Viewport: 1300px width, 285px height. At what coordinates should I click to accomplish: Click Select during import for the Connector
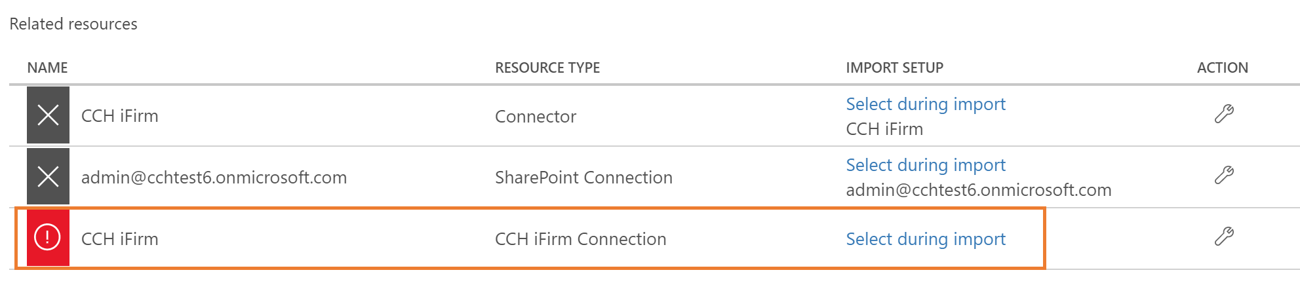(x=925, y=104)
